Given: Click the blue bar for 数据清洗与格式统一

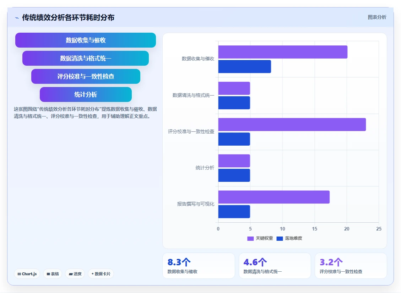Looking at the screenshot, I should tap(234, 103).
